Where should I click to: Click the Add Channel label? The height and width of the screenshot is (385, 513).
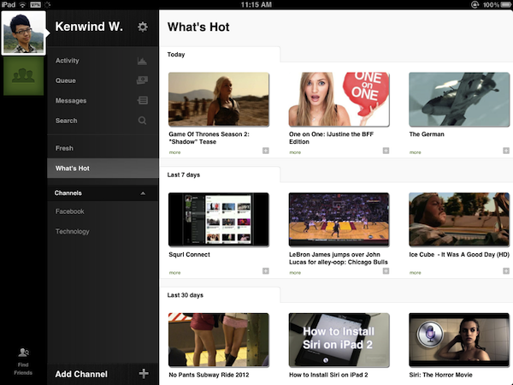coord(81,374)
